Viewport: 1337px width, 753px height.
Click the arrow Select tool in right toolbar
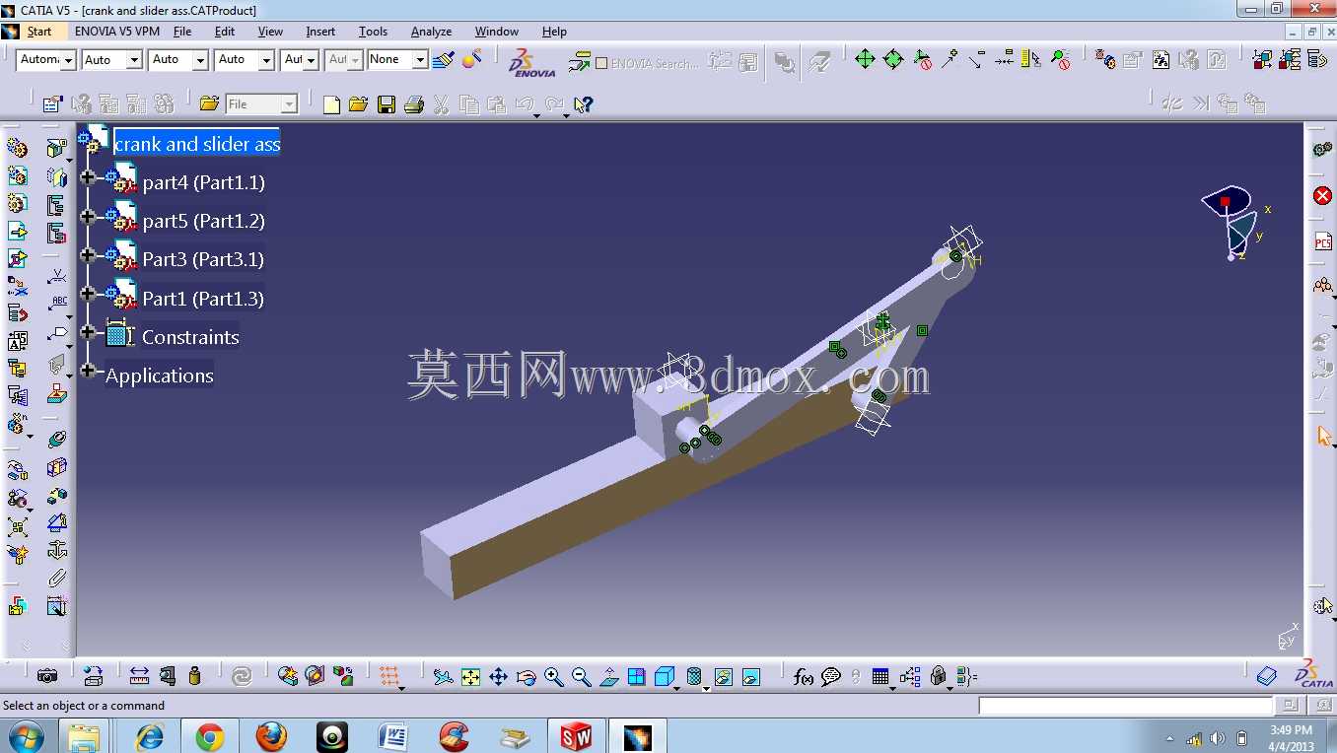click(x=1323, y=435)
